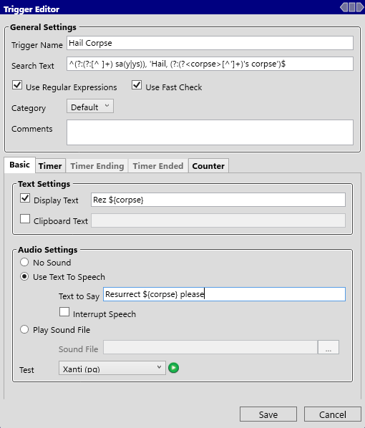Screen dimensions: 365x428
Task: Toggle the Use Fast Check checkbox
Action: click(137, 85)
